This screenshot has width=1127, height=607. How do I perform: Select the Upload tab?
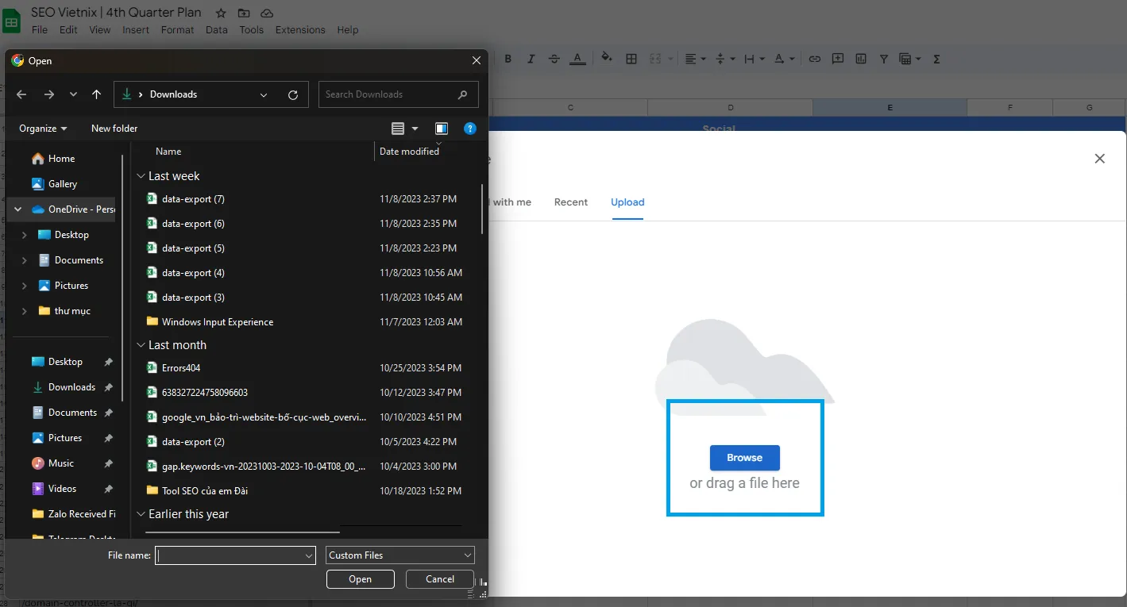[x=627, y=202]
